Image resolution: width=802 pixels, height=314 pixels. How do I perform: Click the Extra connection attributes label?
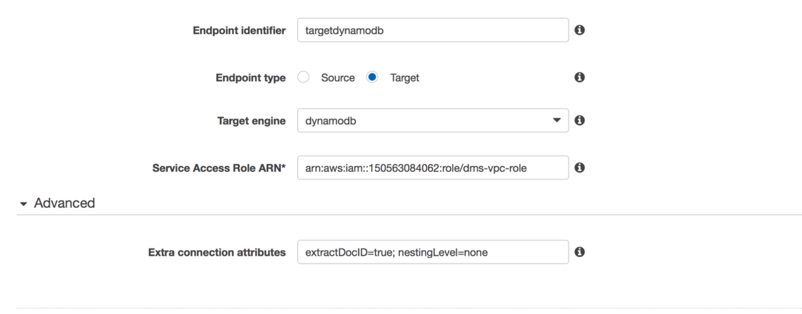pos(217,252)
